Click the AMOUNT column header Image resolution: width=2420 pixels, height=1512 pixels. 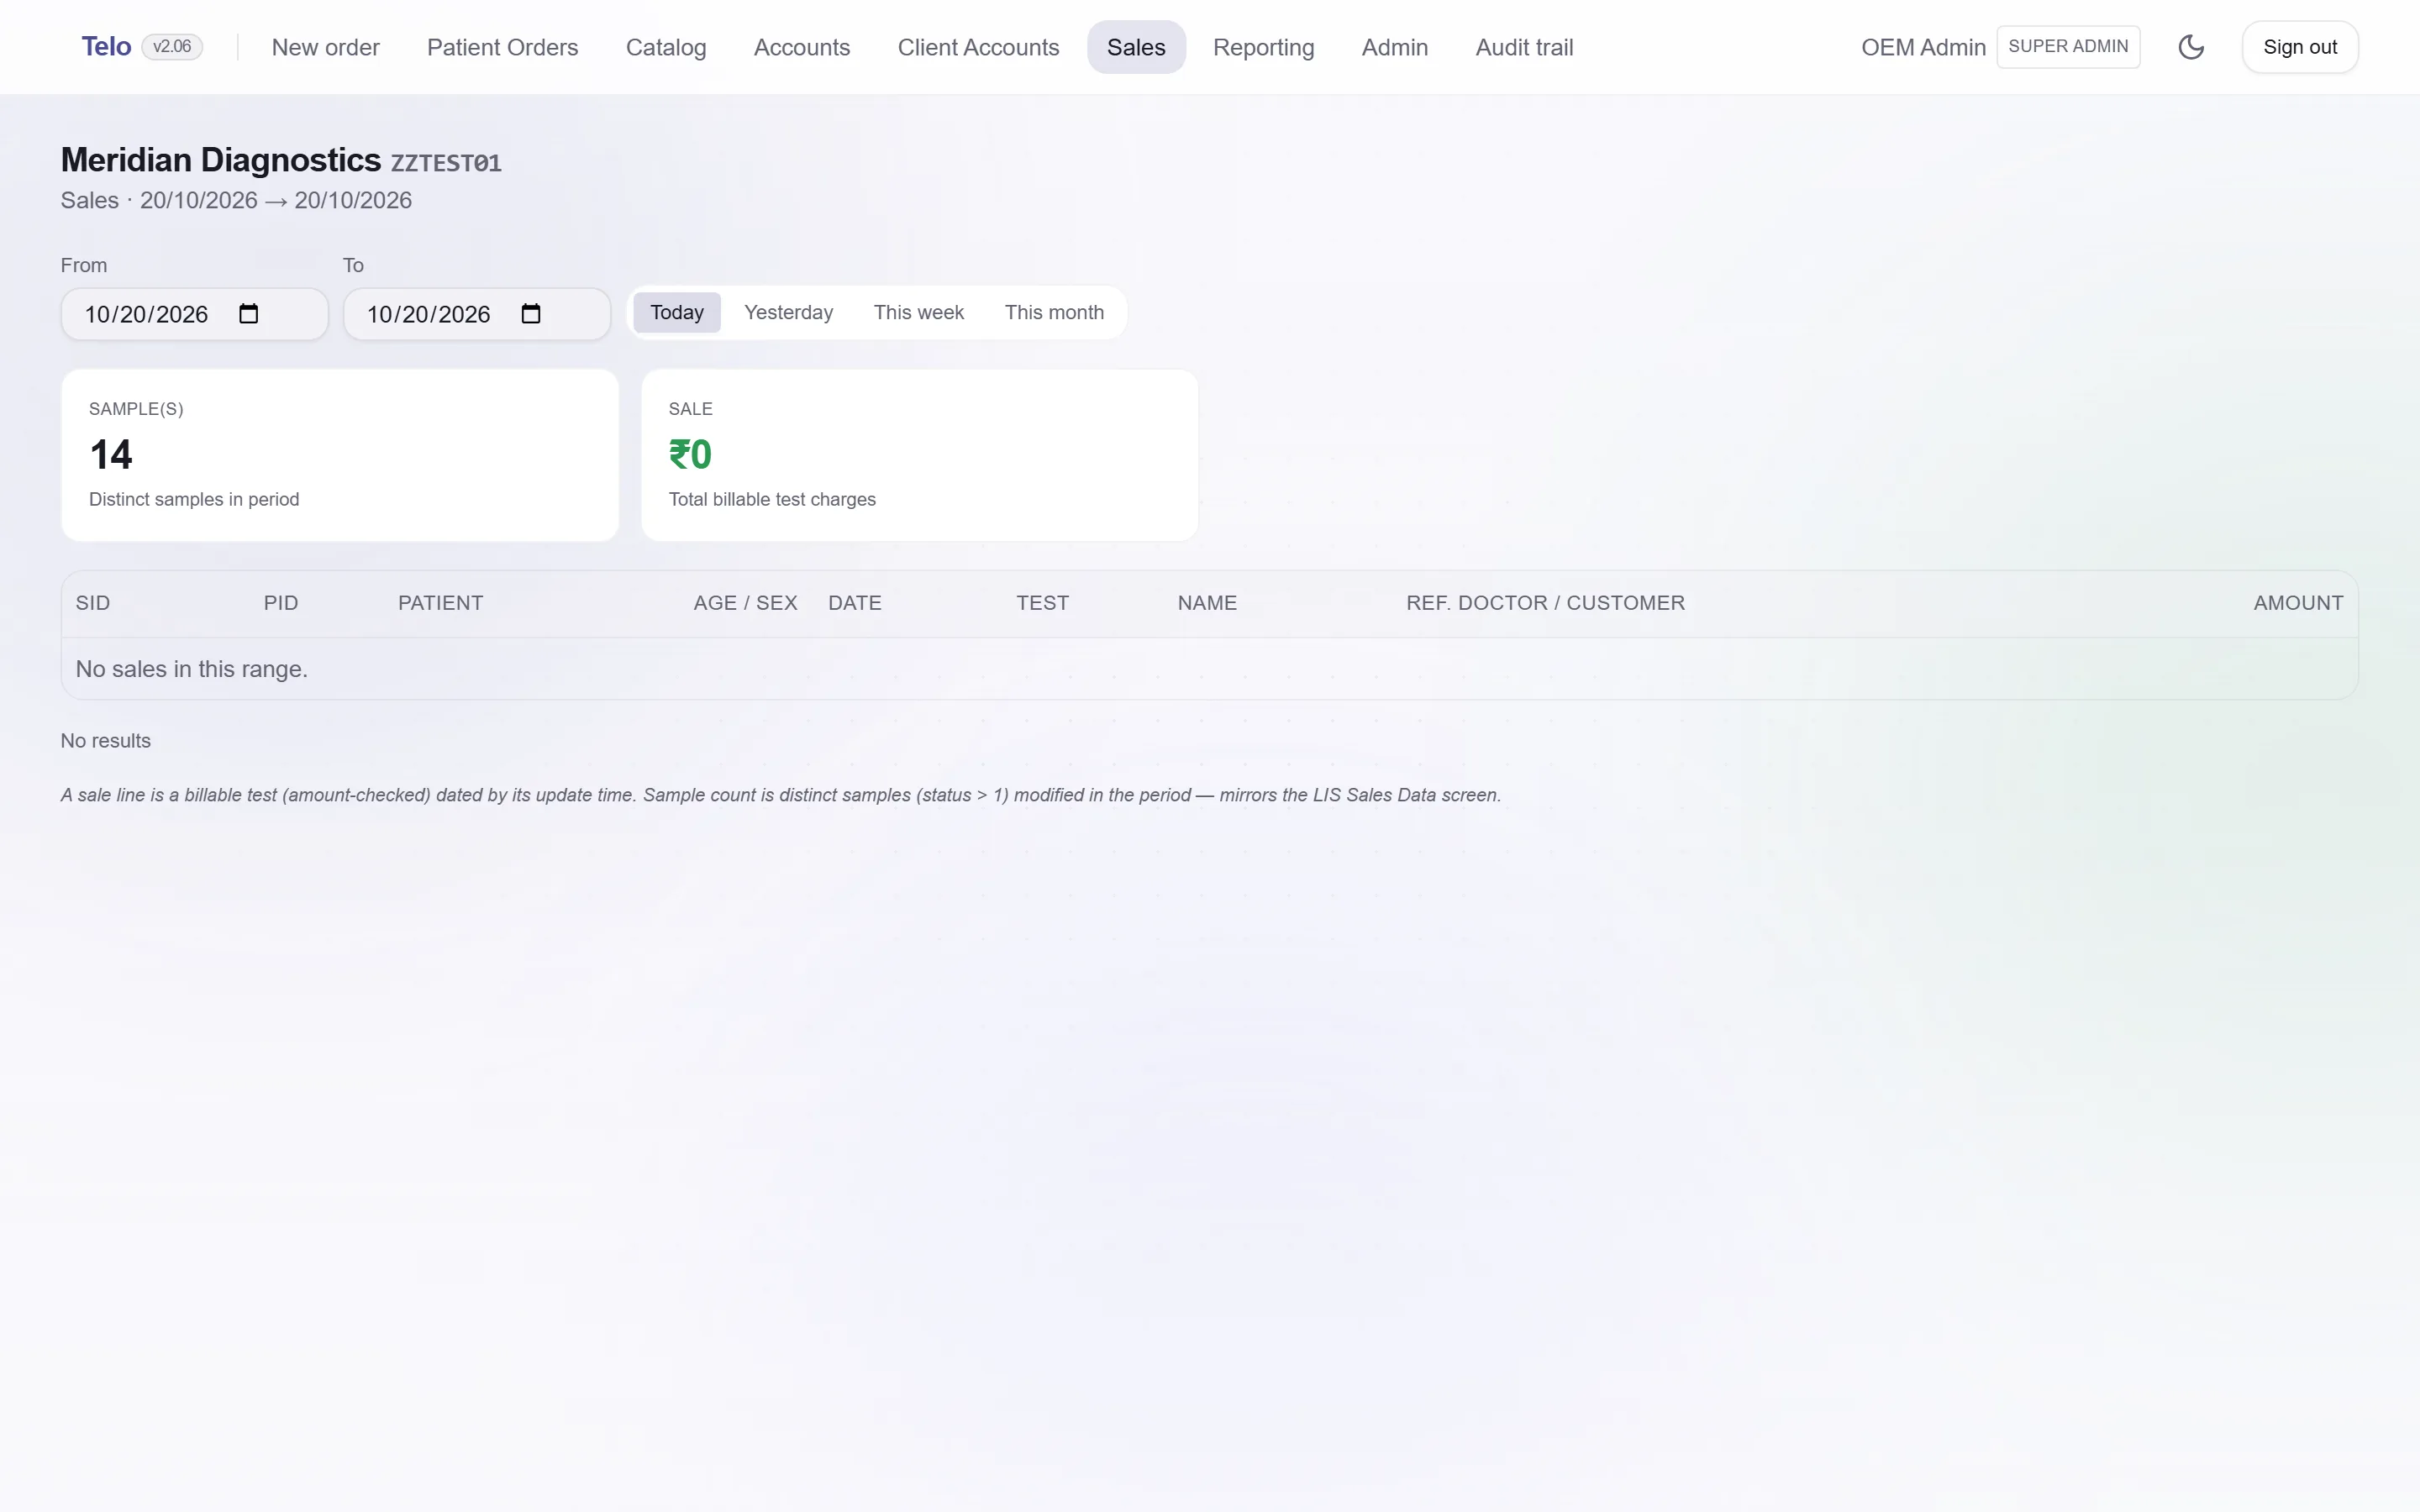click(2297, 603)
